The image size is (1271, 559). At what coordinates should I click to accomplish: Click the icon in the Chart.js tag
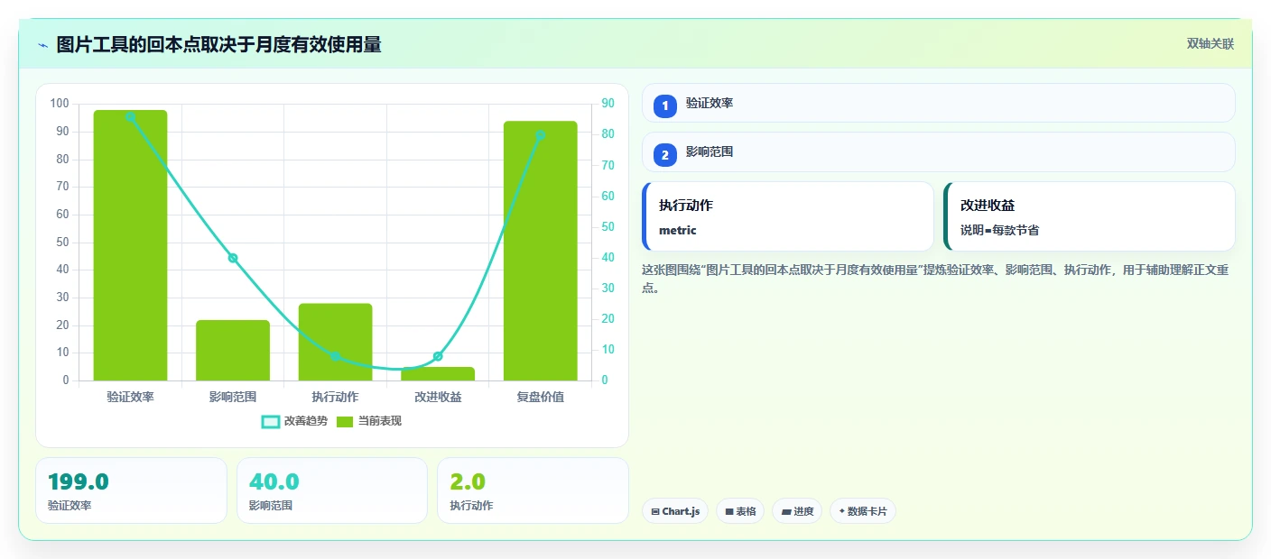point(655,512)
